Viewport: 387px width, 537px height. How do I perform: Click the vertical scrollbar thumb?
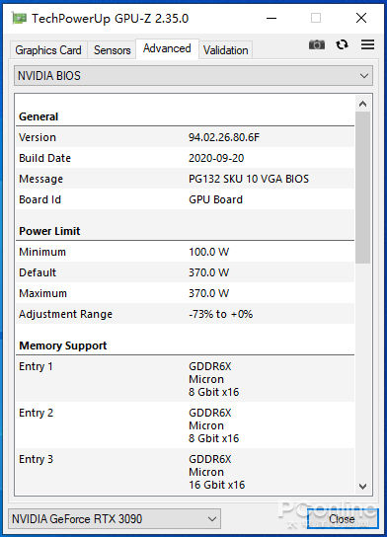(x=362, y=188)
